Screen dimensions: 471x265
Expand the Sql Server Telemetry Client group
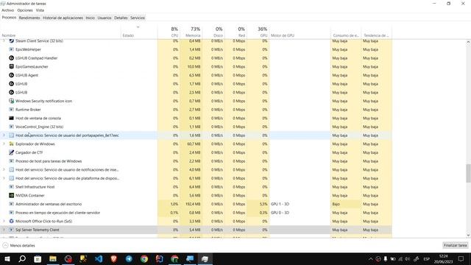tap(4, 230)
